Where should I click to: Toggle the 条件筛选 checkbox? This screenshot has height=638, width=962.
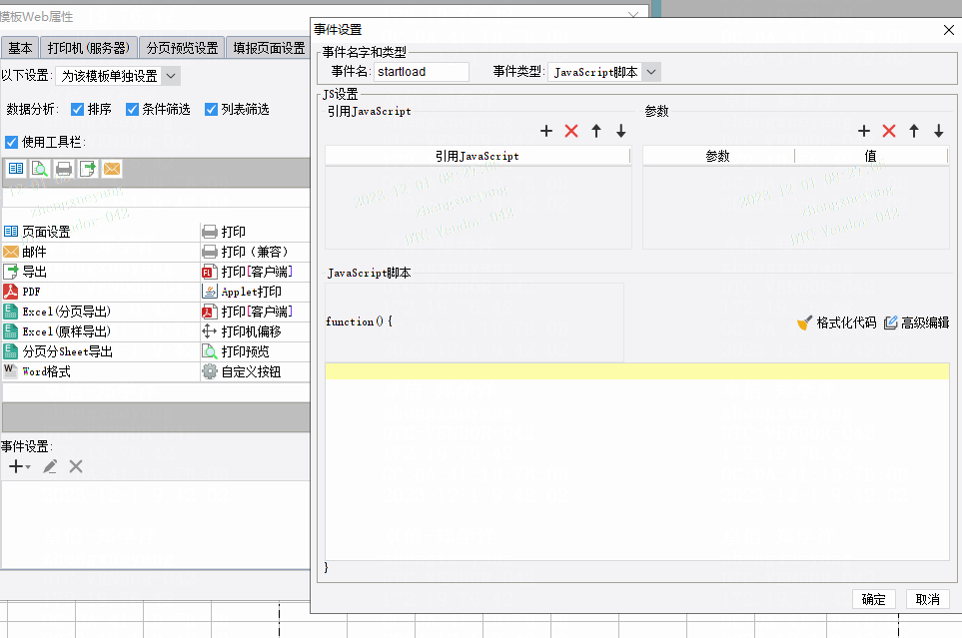point(132,109)
